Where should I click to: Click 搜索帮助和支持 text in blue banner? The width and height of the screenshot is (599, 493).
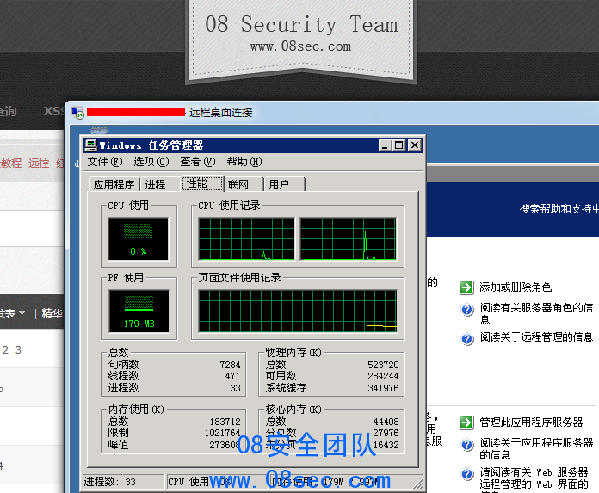(x=559, y=209)
